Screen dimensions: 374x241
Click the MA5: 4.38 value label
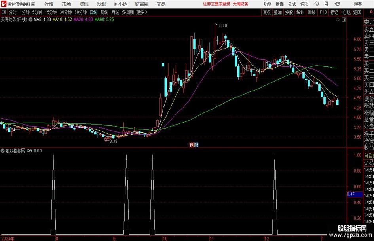click(x=42, y=19)
